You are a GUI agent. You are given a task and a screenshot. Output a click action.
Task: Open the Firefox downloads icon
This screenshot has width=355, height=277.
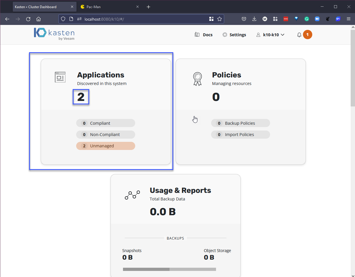coord(254,19)
